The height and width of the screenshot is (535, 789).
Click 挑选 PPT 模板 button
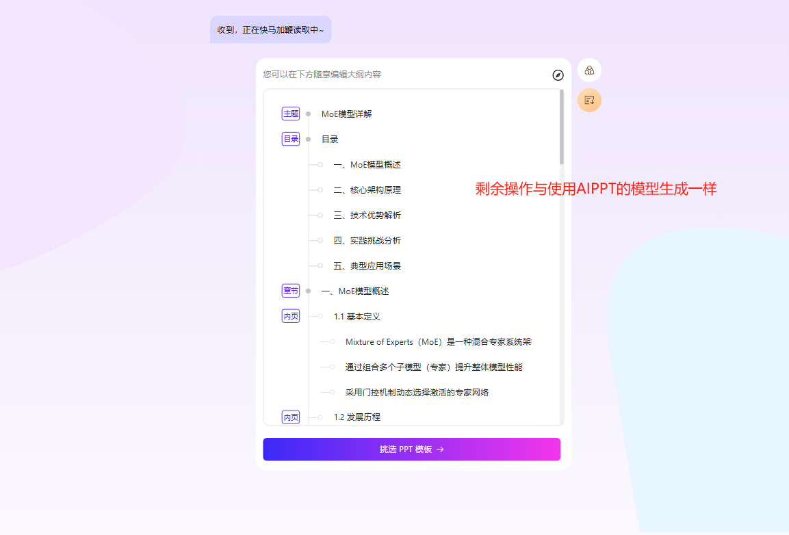[412, 449]
